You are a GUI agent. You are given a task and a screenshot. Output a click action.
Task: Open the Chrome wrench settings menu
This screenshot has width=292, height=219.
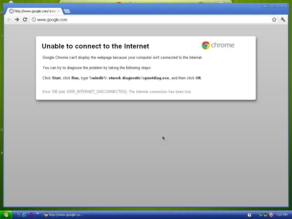coord(283,20)
